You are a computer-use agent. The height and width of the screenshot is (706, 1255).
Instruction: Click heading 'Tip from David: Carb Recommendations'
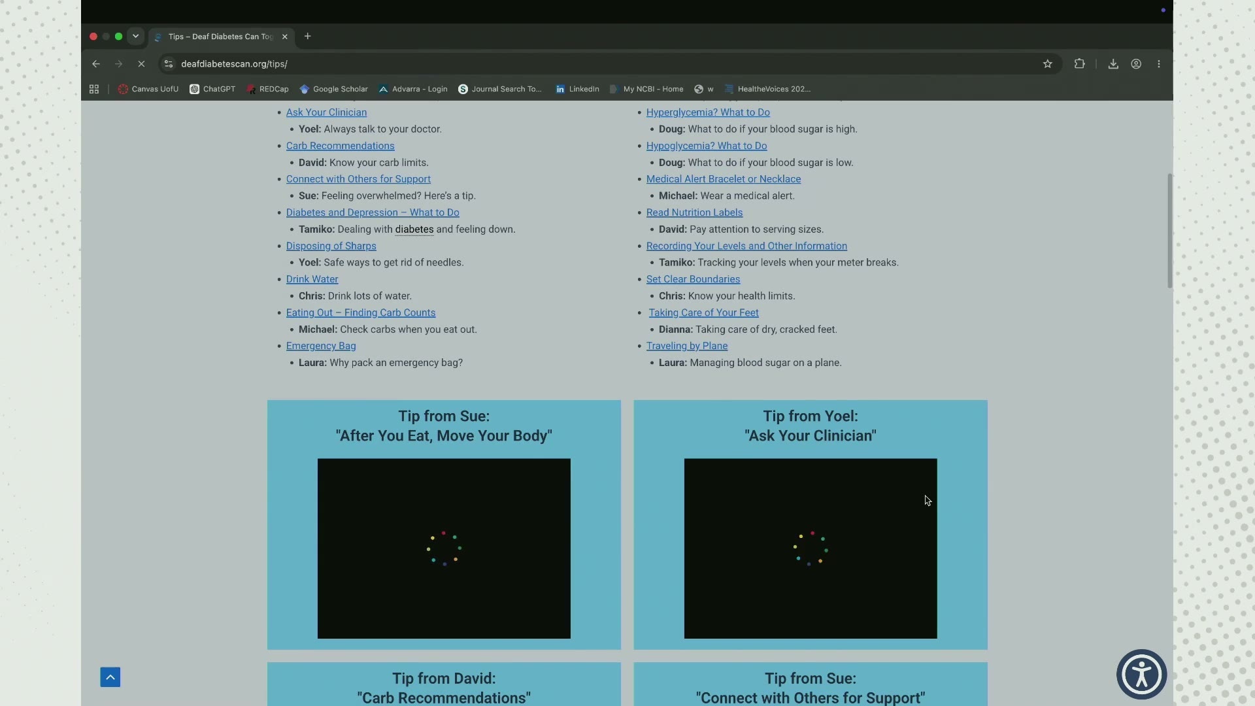(x=444, y=688)
